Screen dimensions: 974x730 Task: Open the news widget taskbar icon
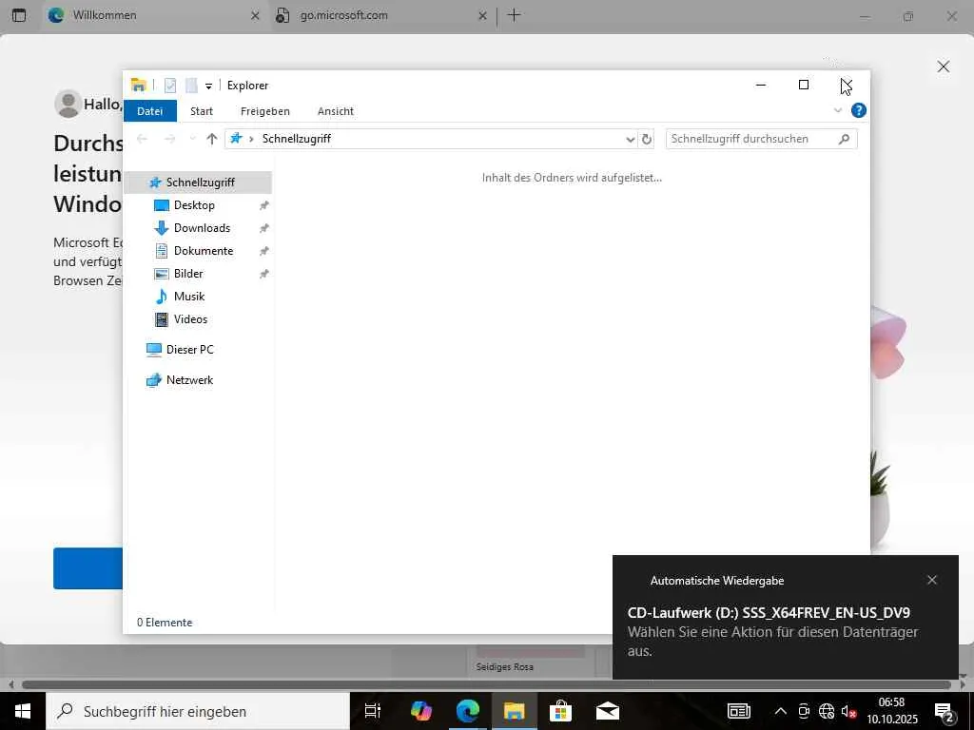pos(738,711)
